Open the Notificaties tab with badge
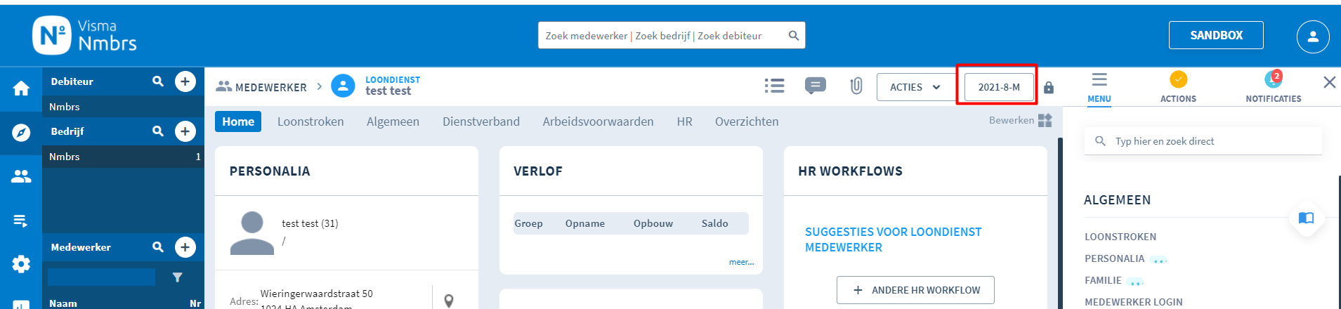Image resolution: width=1341 pixels, height=309 pixels. 1274,88
